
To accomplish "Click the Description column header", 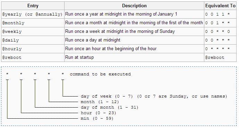I will coord(134,6).
